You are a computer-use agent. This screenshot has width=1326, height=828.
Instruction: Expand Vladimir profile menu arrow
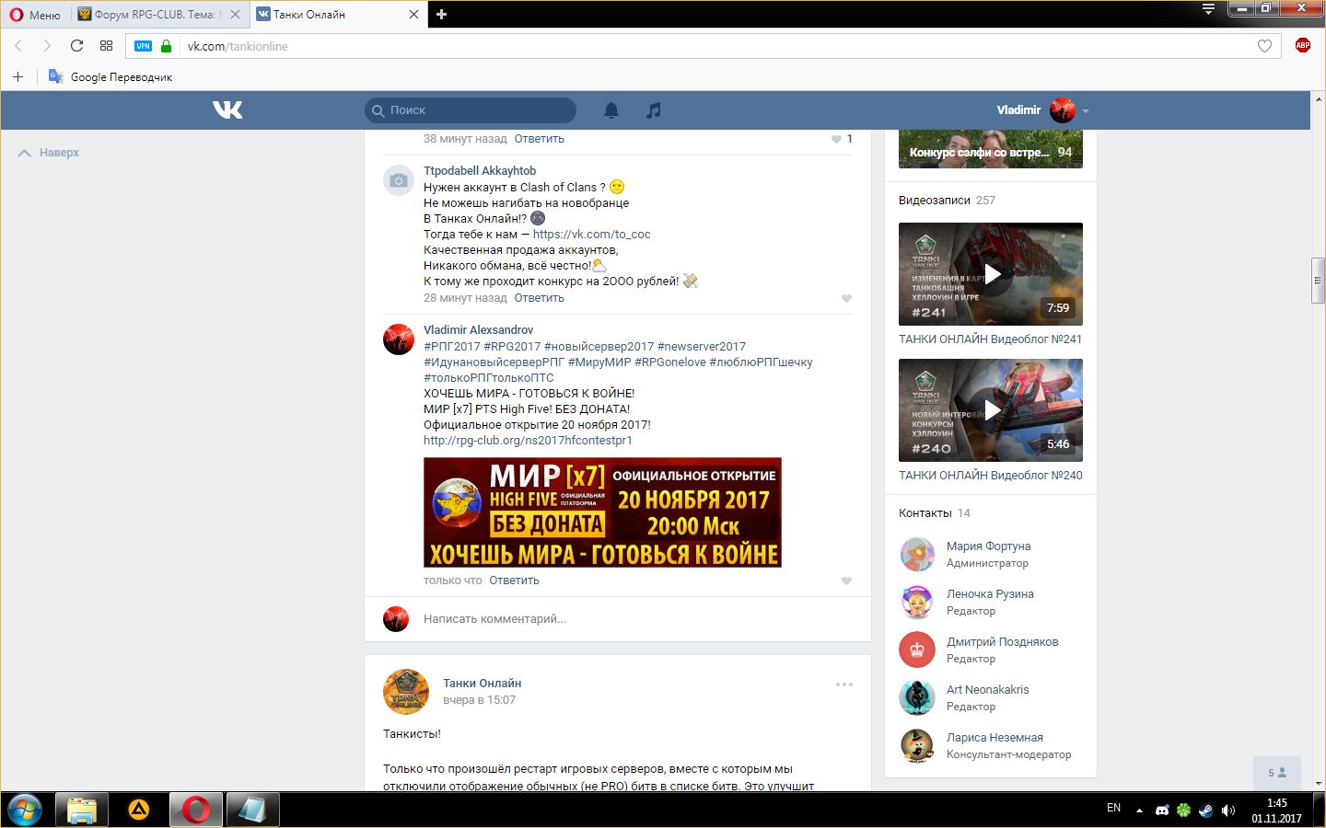(1086, 110)
